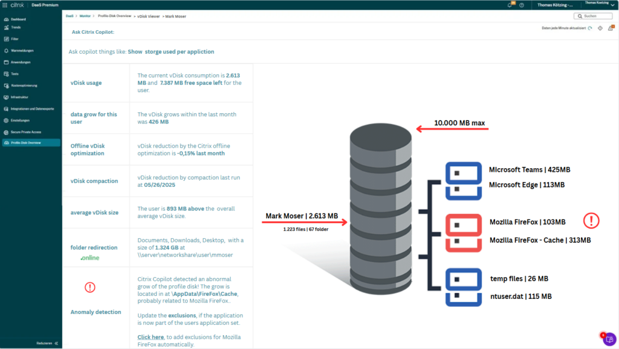The height and width of the screenshot is (349, 619).
Task: Click the Profile-Disk Overview sidebar icon
Action: pyautogui.click(x=6, y=143)
